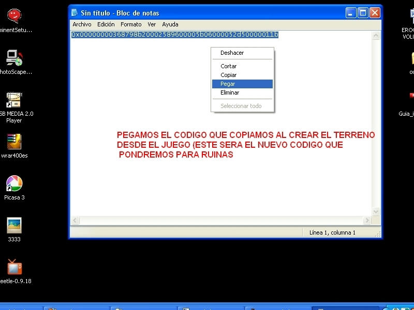This screenshot has width=414, height=310.
Task: Run the EminentSetu installer icon
Action: [14, 14]
